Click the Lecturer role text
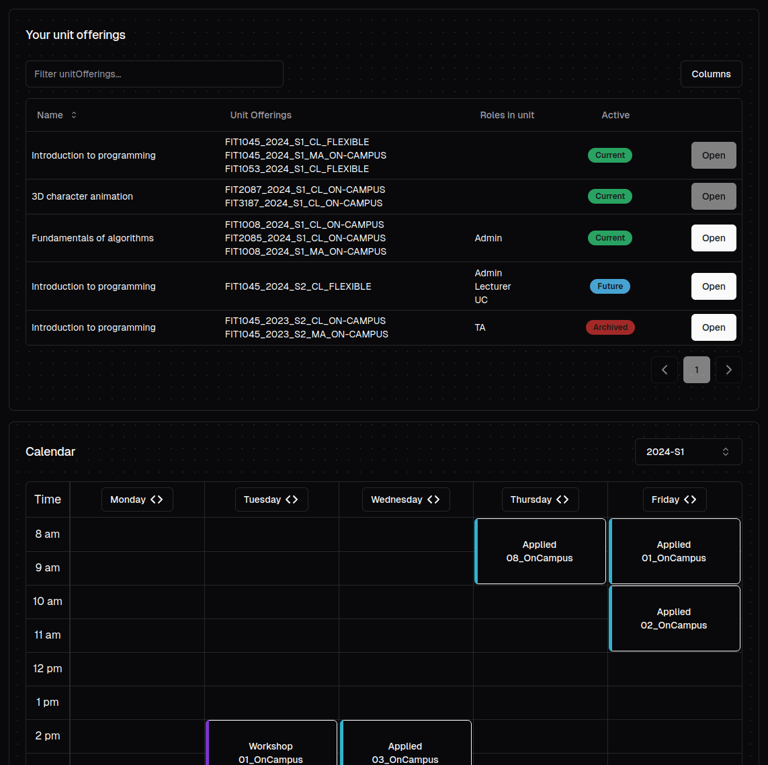 coord(493,286)
